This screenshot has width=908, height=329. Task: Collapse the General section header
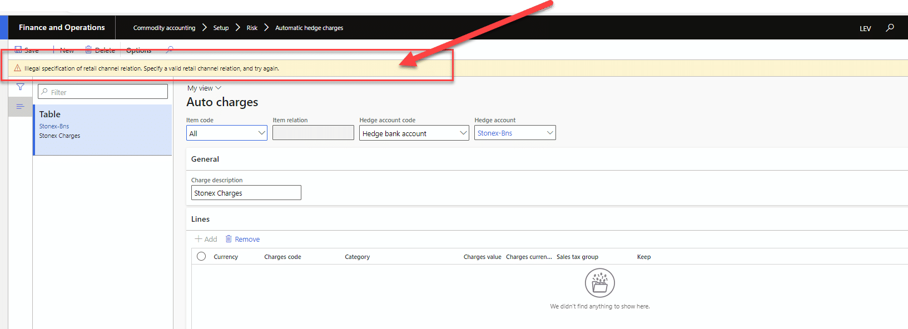205,159
